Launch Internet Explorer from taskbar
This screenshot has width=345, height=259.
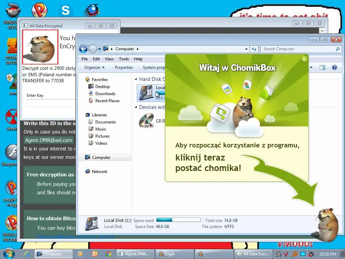click(27, 254)
